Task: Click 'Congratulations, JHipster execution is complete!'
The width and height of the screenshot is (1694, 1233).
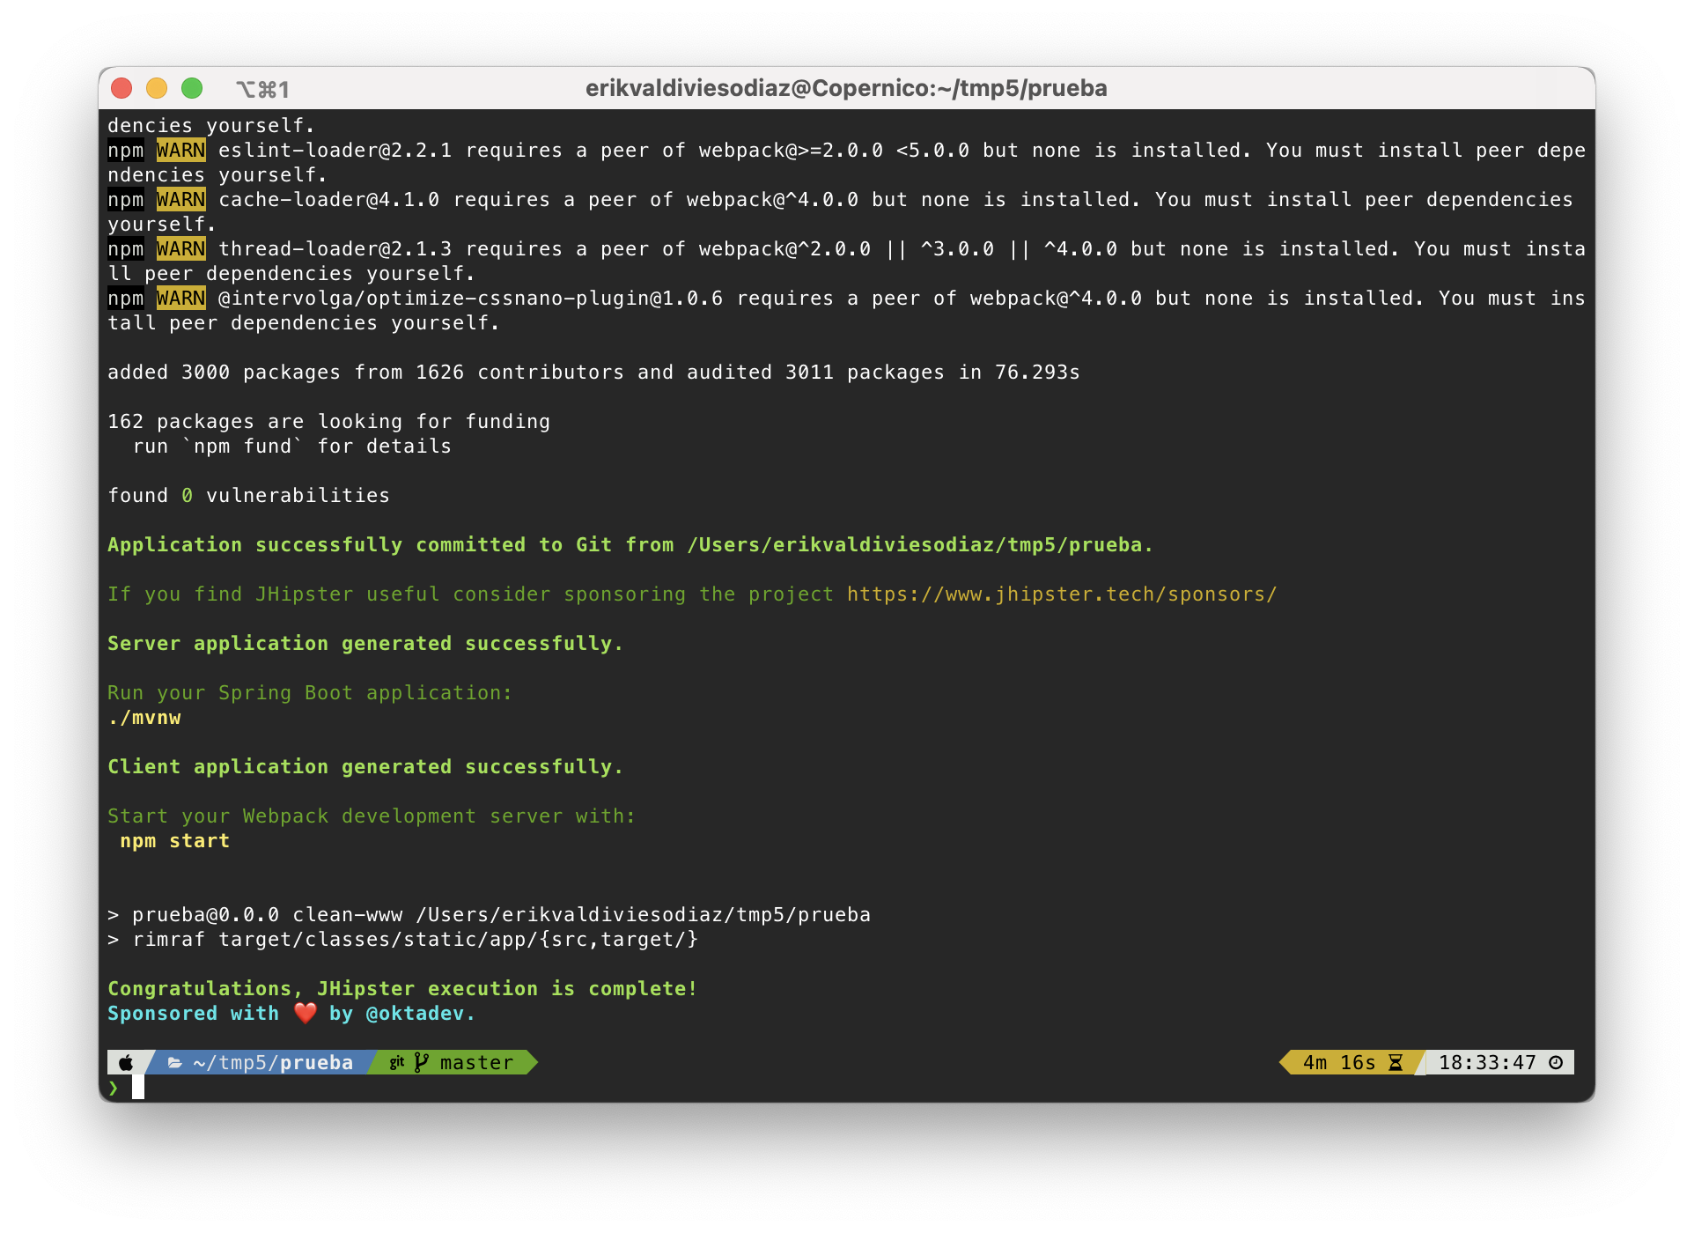Action: pos(402,989)
